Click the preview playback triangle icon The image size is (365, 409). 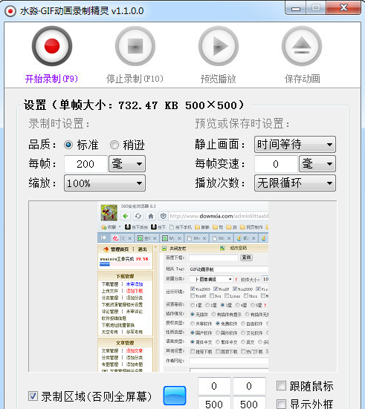pos(219,46)
